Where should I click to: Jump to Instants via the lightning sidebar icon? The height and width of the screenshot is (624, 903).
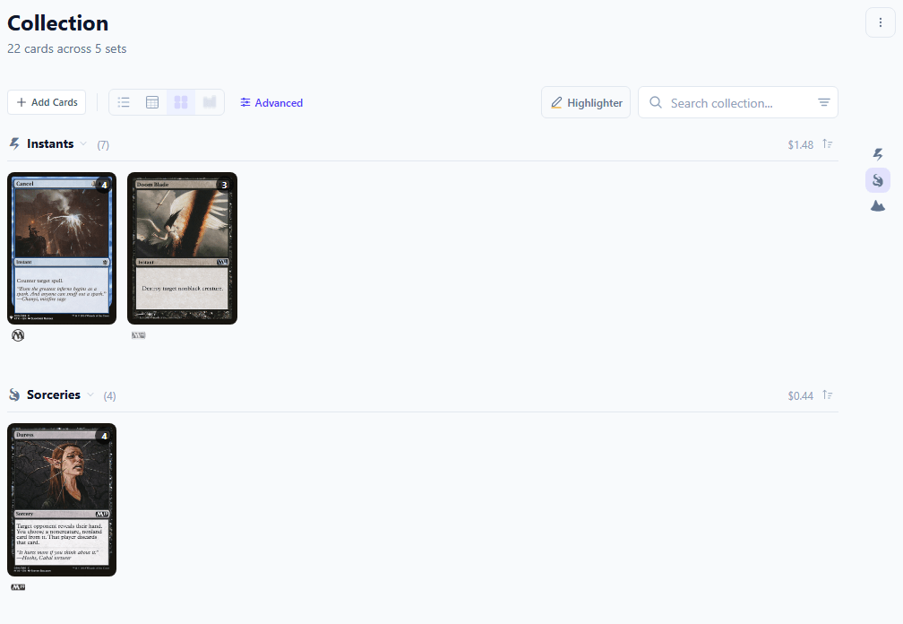877,154
